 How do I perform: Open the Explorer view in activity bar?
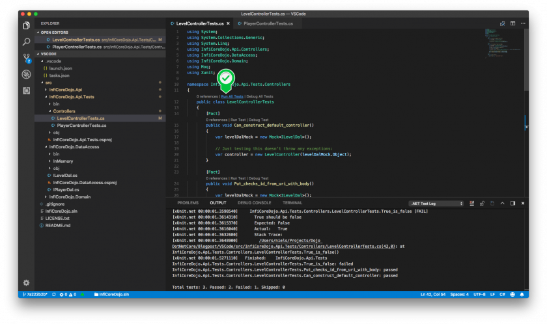(x=27, y=25)
